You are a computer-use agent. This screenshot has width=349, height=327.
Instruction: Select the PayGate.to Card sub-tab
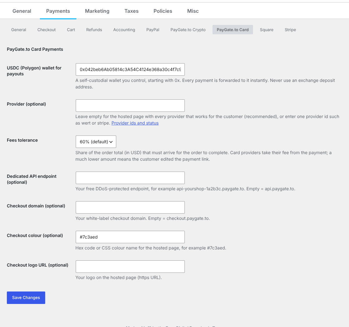point(232,30)
